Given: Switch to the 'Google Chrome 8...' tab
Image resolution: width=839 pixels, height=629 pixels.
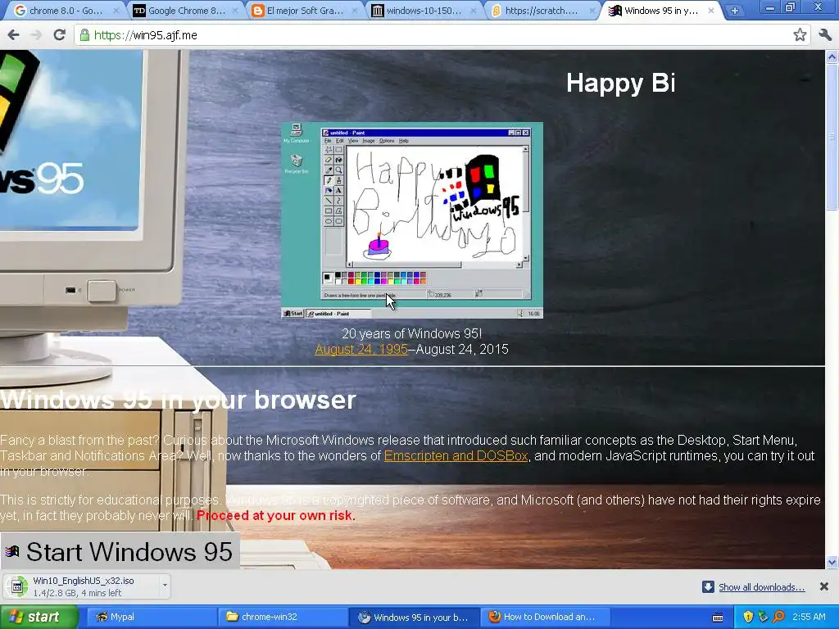Looking at the screenshot, I should [x=184, y=11].
